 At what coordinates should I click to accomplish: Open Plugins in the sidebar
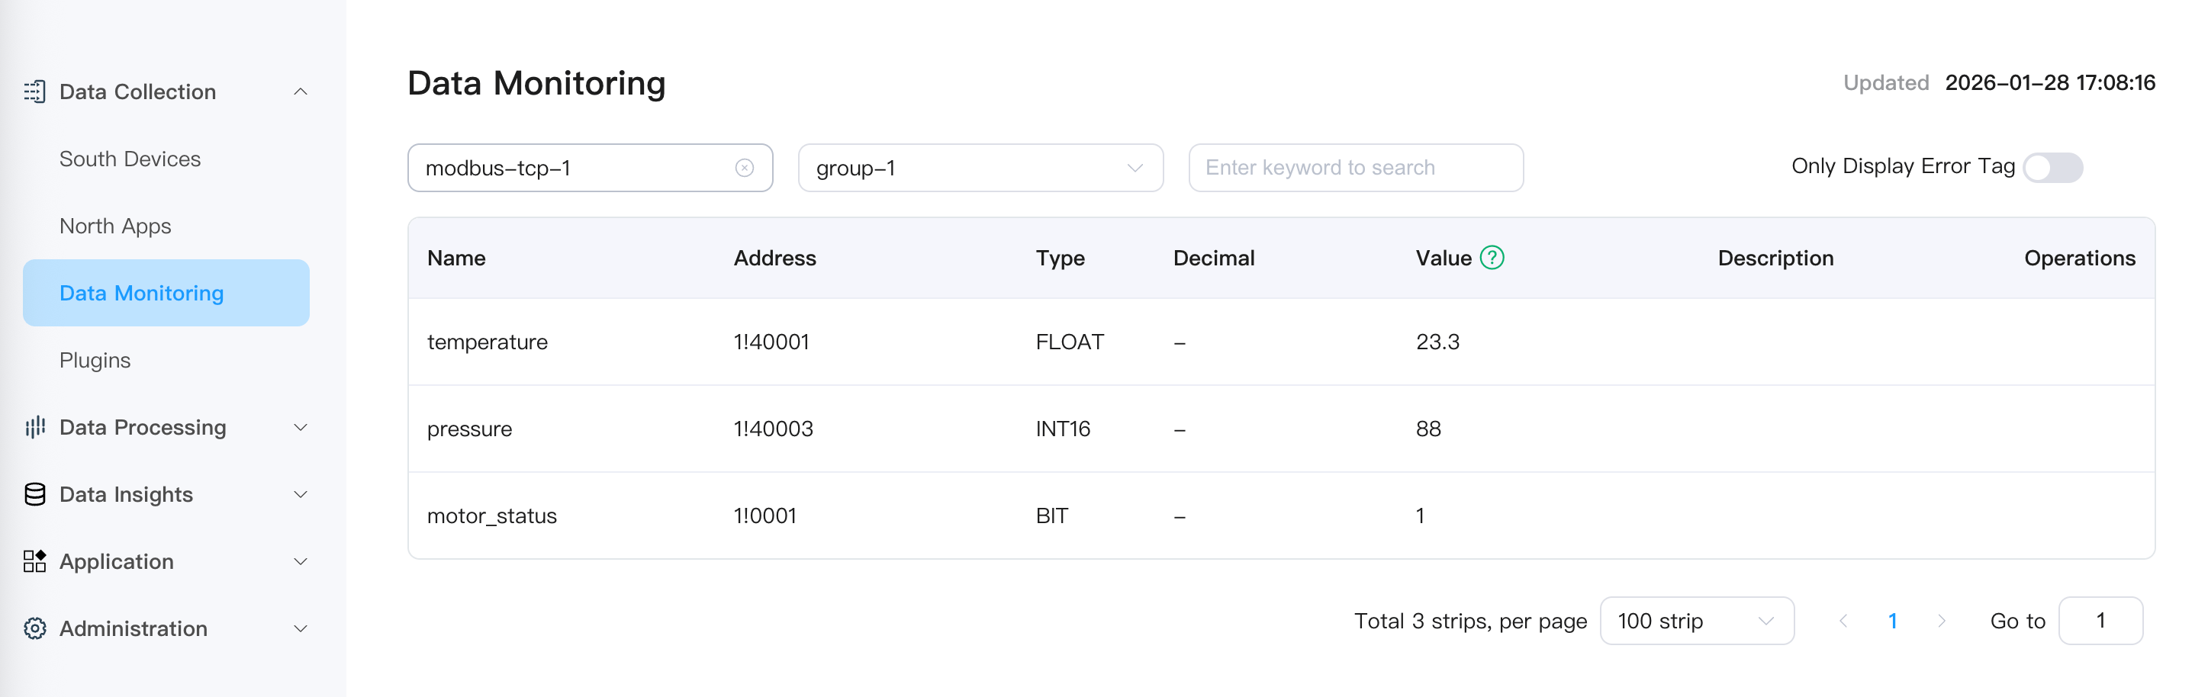point(95,361)
